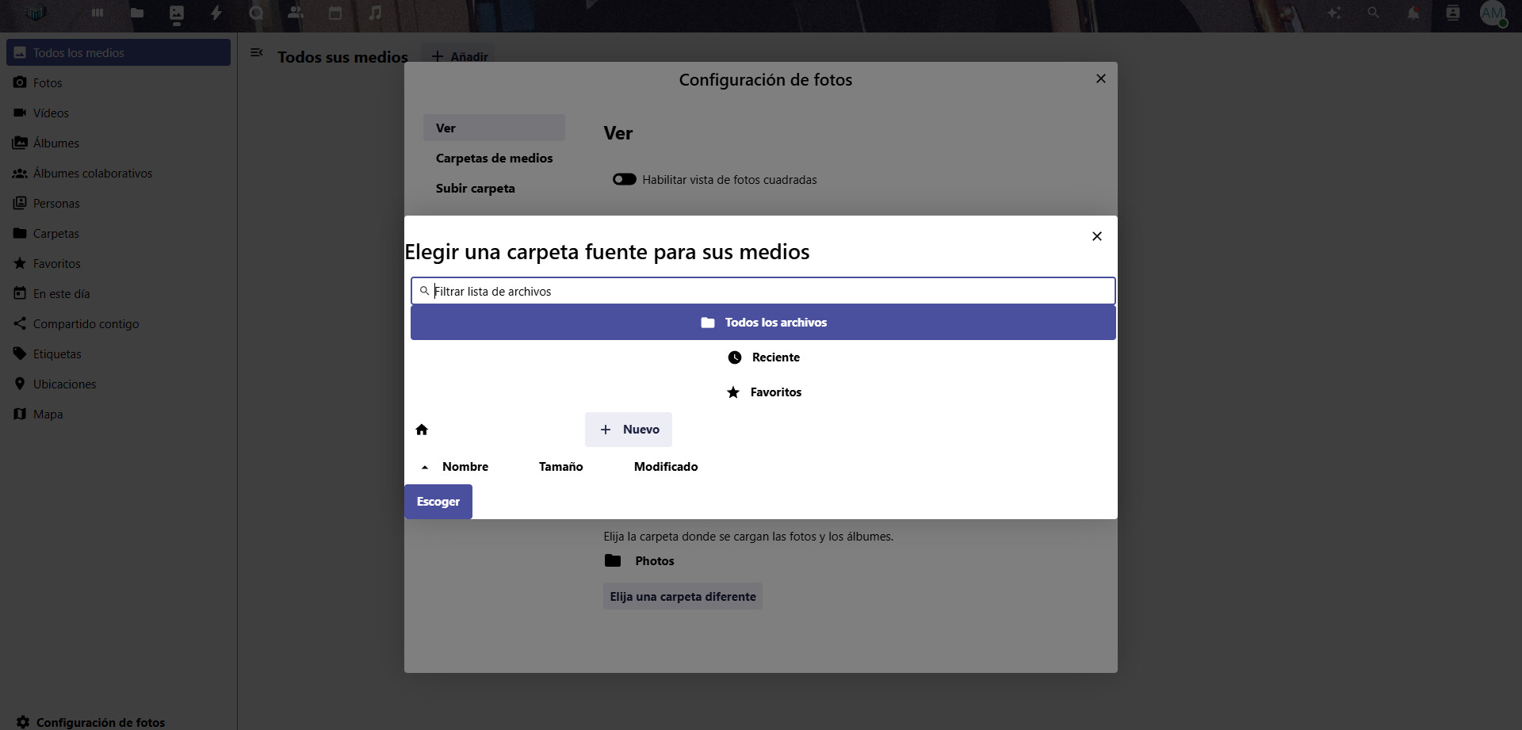Sort file list by Modificado
Image resolution: width=1522 pixels, height=730 pixels.
(x=665, y=467)
